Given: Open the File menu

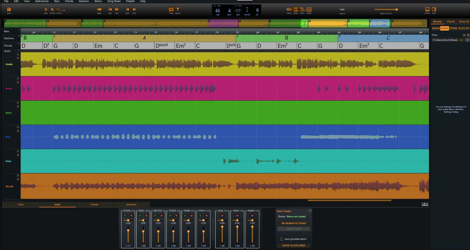Looking at the screenshot, I should (6, 1).
